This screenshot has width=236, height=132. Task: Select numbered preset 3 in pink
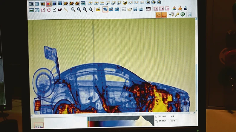coord(167,9)
